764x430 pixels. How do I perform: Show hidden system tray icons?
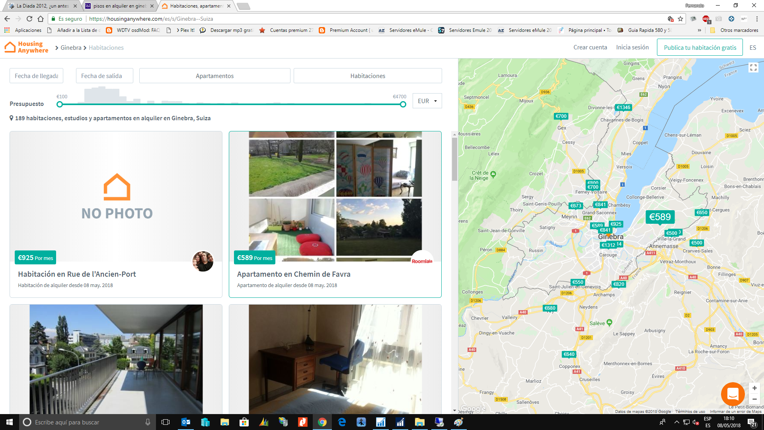click(676, 422)
